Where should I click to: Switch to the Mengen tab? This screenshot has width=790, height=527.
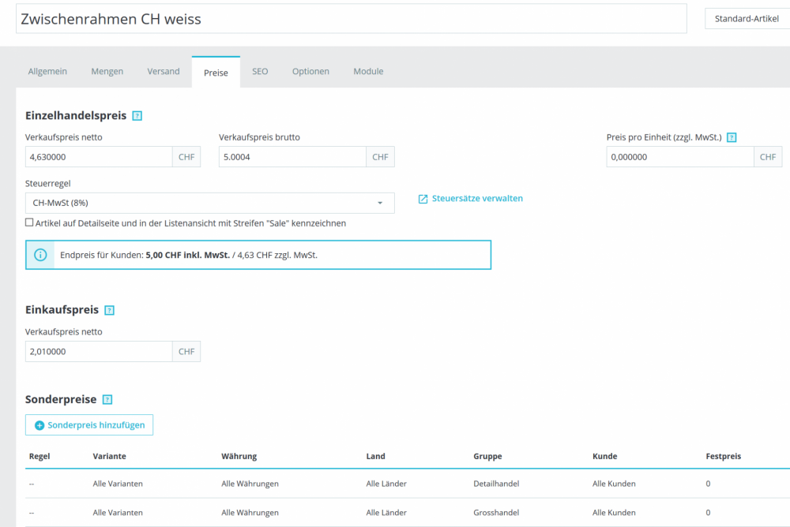(107, 72)
